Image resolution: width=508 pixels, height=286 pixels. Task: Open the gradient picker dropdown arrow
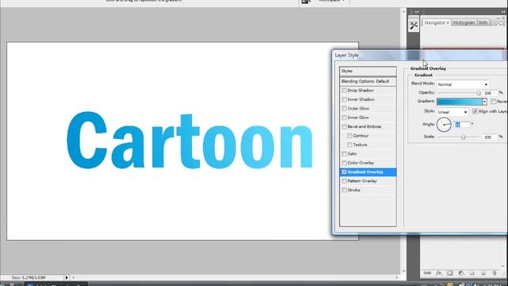pos(484,102)
